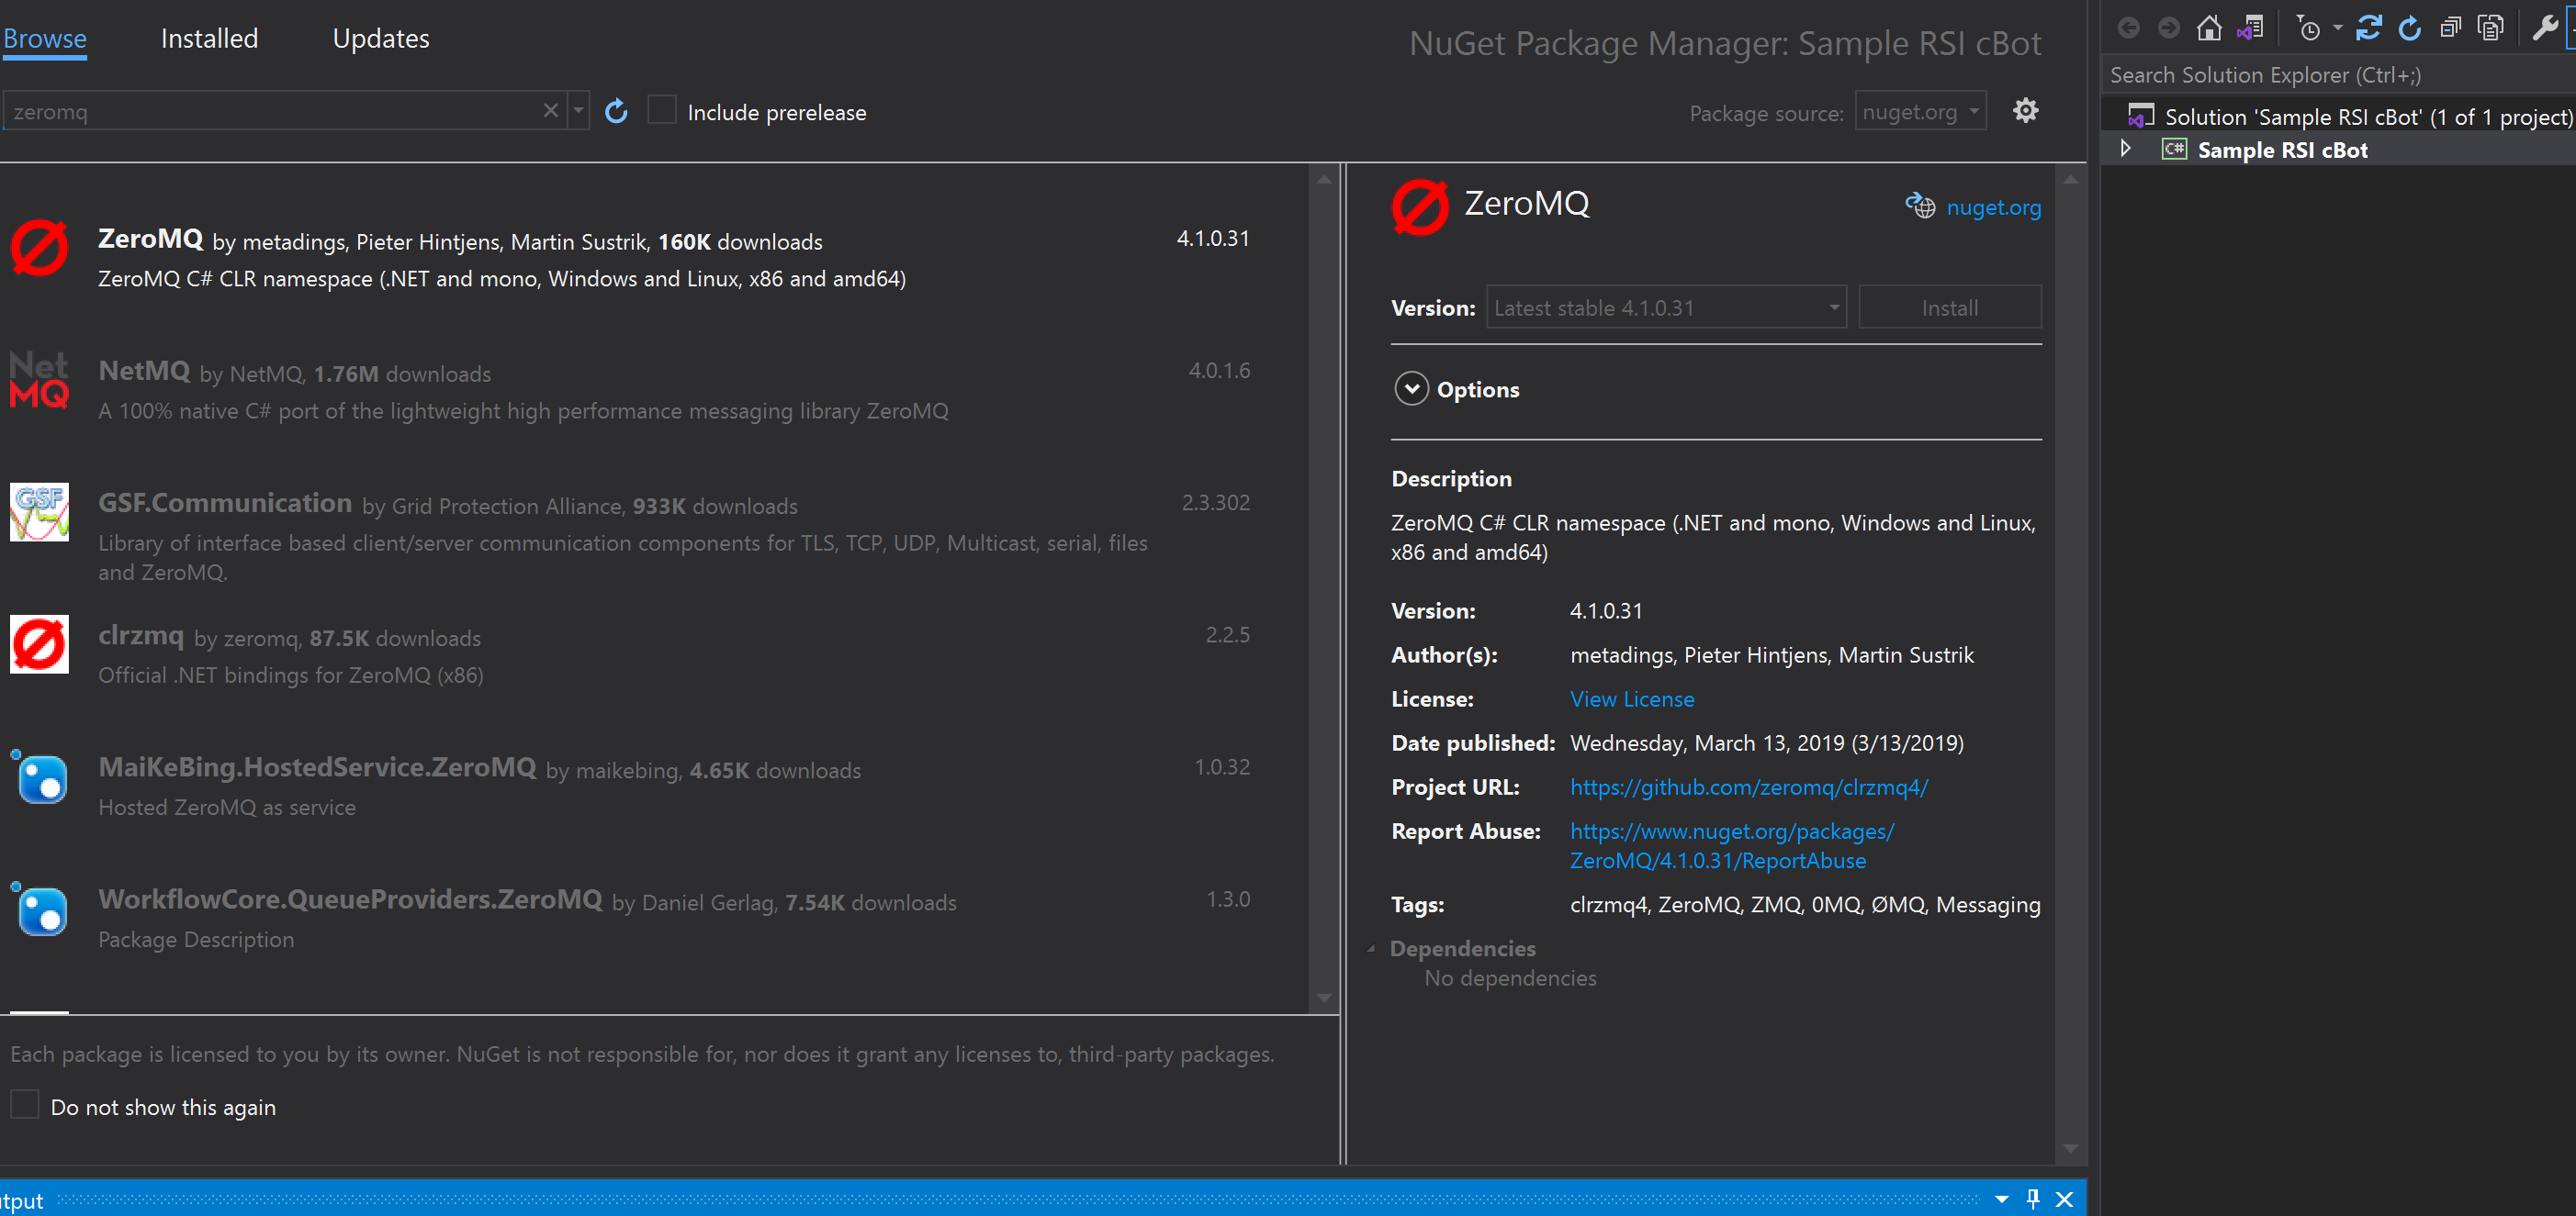The height and width of the screenshot is (1216, 2576).
Task: Expand the Sample RSI cBot project node
Action: coord(2126,149)
